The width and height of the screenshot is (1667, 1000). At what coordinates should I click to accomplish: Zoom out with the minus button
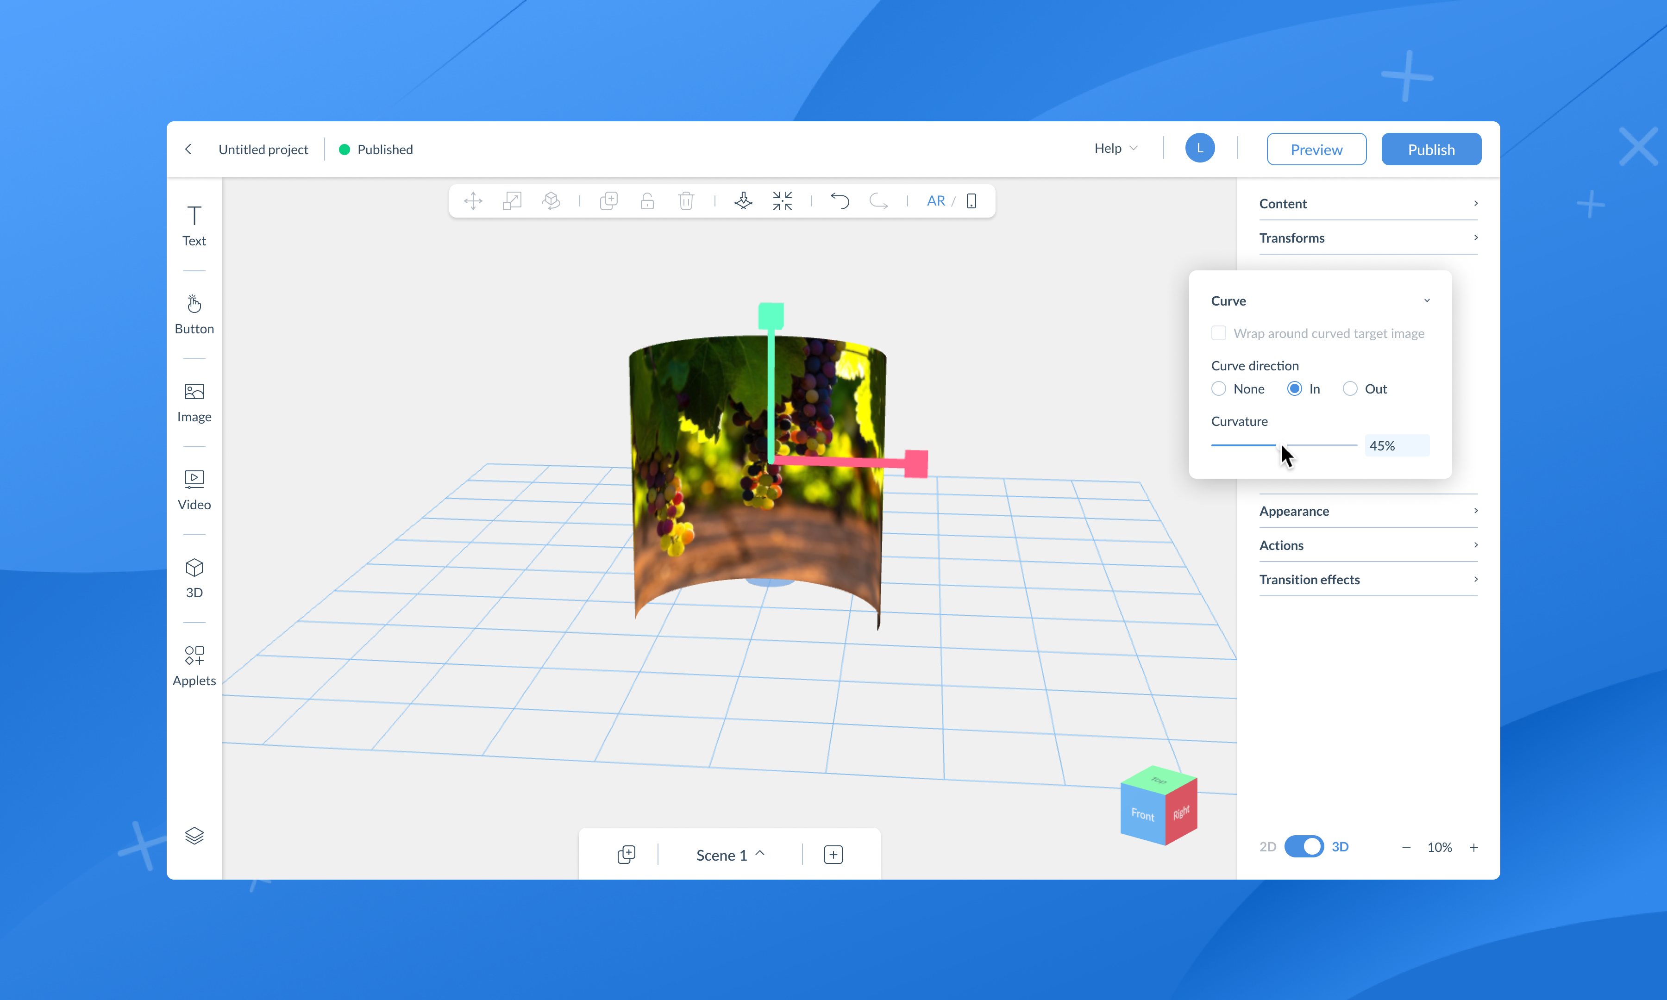1406,847
